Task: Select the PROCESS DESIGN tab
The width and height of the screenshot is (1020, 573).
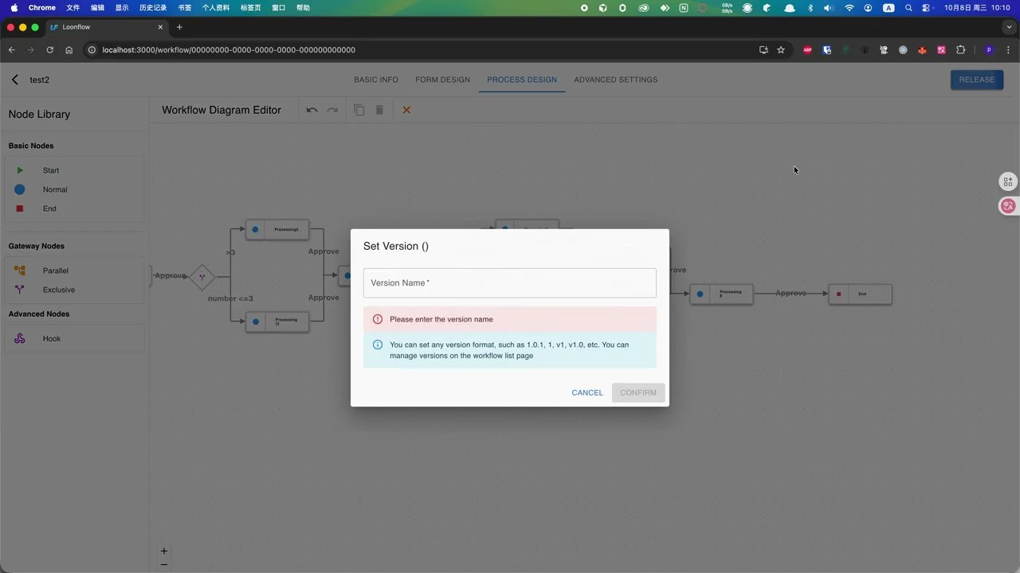Action: point(522,80)
